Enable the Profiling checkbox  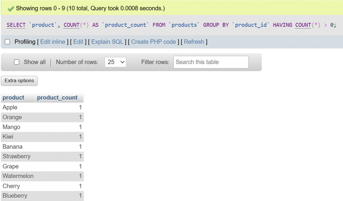click(x=7, y=42)
